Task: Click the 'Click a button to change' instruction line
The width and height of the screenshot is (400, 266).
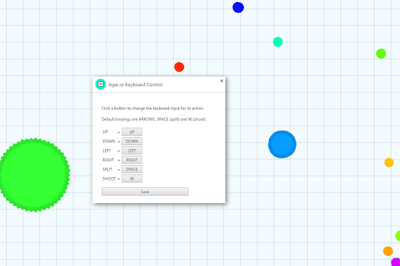Action: coord(153,108)
